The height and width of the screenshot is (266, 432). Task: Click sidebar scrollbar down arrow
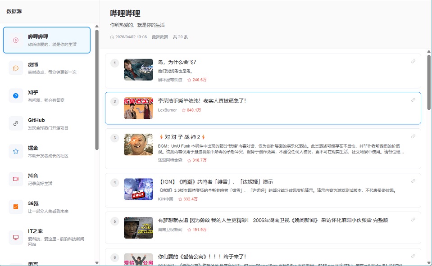tap(96, 262)
